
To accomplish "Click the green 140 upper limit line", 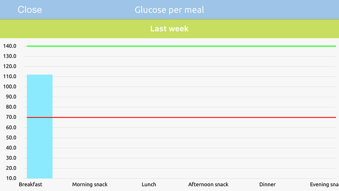I will (182, 46).
